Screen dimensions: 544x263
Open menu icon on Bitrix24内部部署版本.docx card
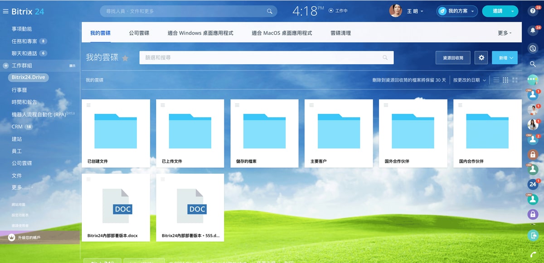click(88, 179)
